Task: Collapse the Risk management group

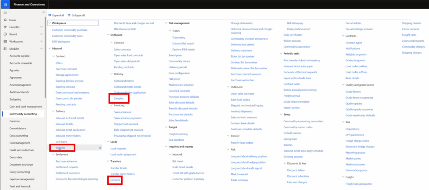Action: point(166,23)
